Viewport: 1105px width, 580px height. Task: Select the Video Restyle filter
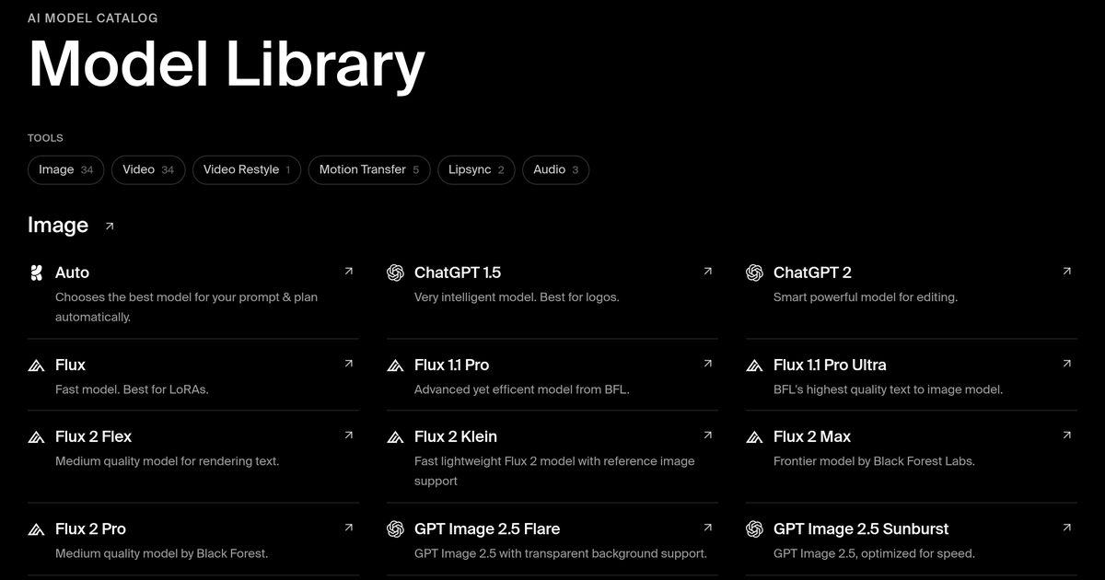(x=247, y=169)
